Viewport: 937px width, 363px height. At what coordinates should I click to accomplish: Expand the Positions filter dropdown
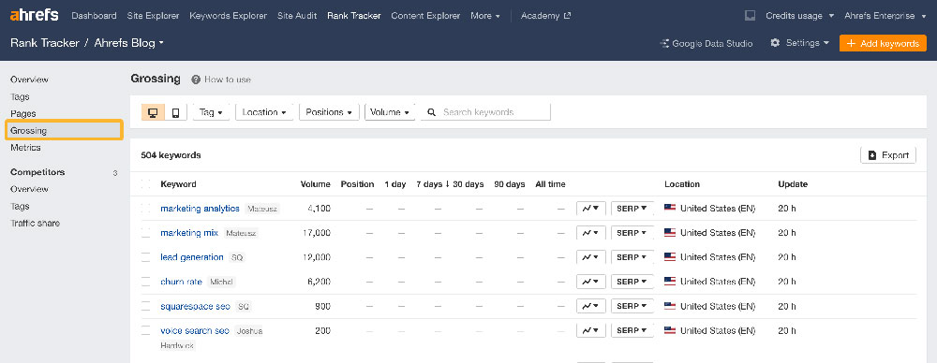click(329, 112)
